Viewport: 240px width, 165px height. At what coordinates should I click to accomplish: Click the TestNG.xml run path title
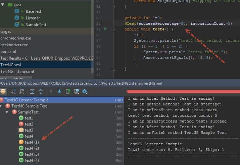click(x=81, y=83)
